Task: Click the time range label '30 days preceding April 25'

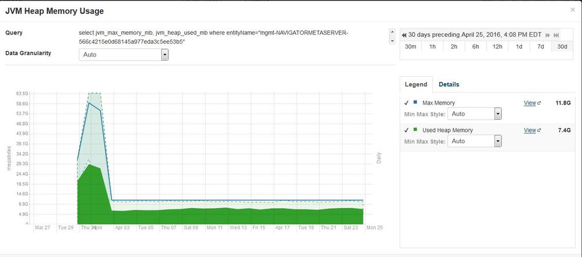Action: [475, 35]
